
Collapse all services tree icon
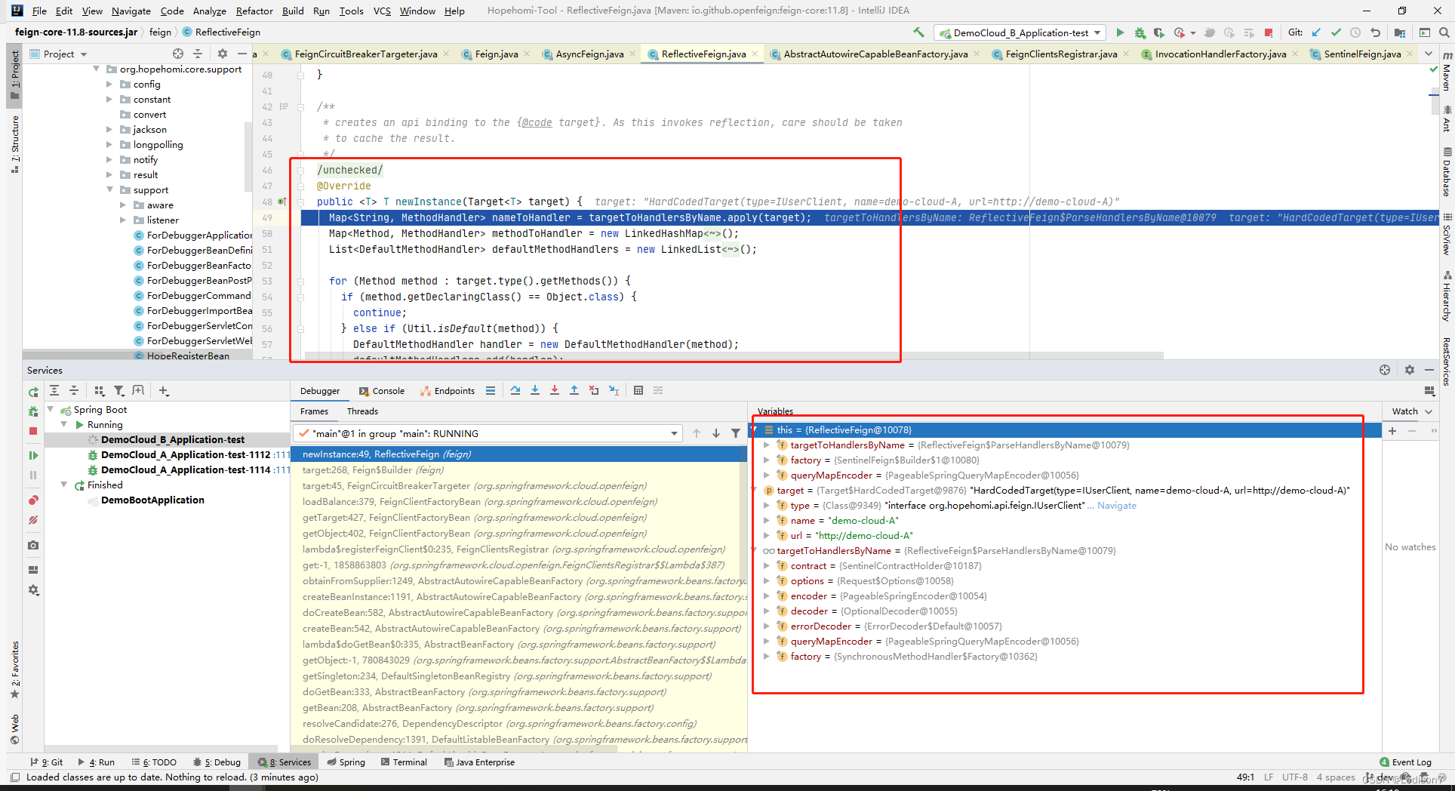[x=74, y=390]
